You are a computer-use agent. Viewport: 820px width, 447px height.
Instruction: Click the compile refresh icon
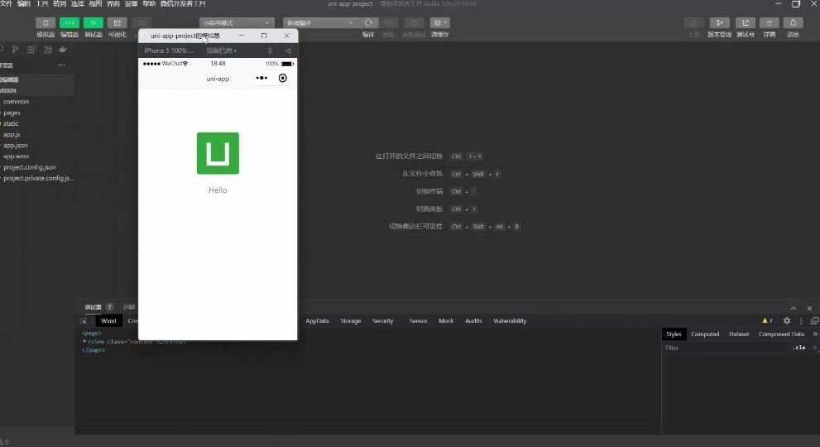pyautogui.click(x=368, y=23)
